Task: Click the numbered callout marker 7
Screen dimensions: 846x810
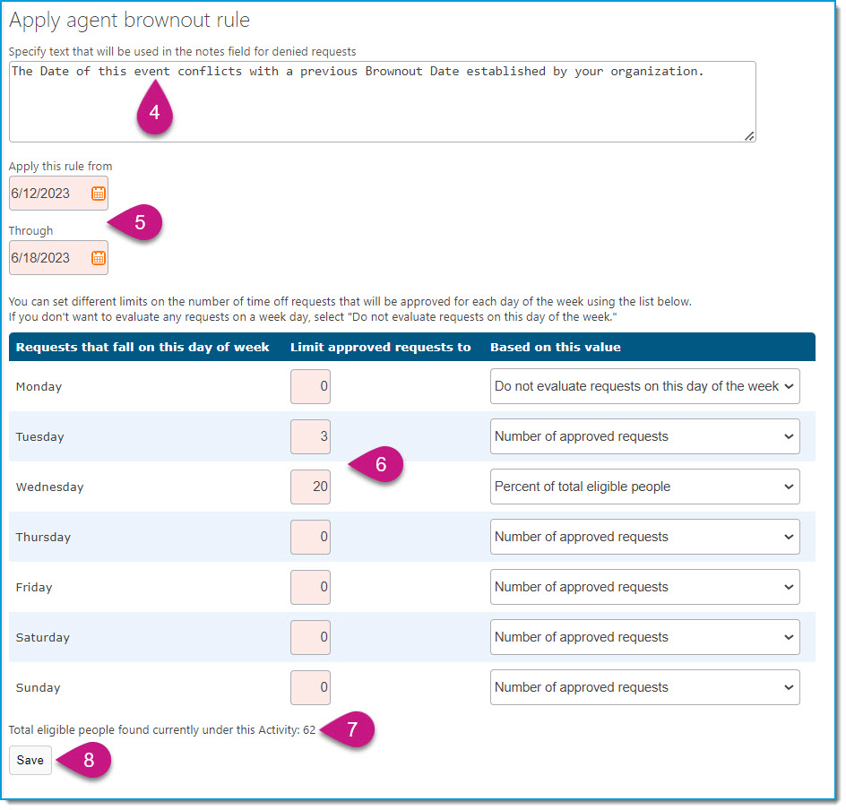Action: (348, 729)
